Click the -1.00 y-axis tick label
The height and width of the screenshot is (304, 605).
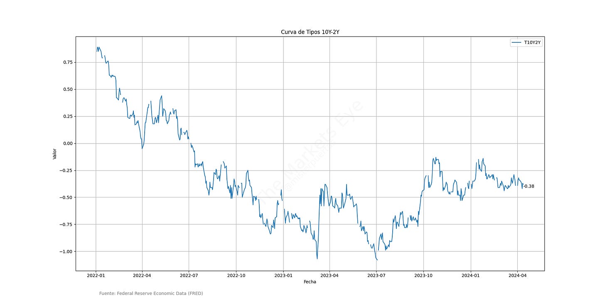[x=66, y=251]
